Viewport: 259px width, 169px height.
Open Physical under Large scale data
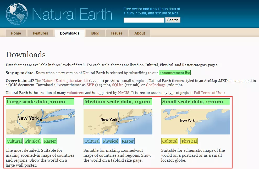[x=33, y=141]
